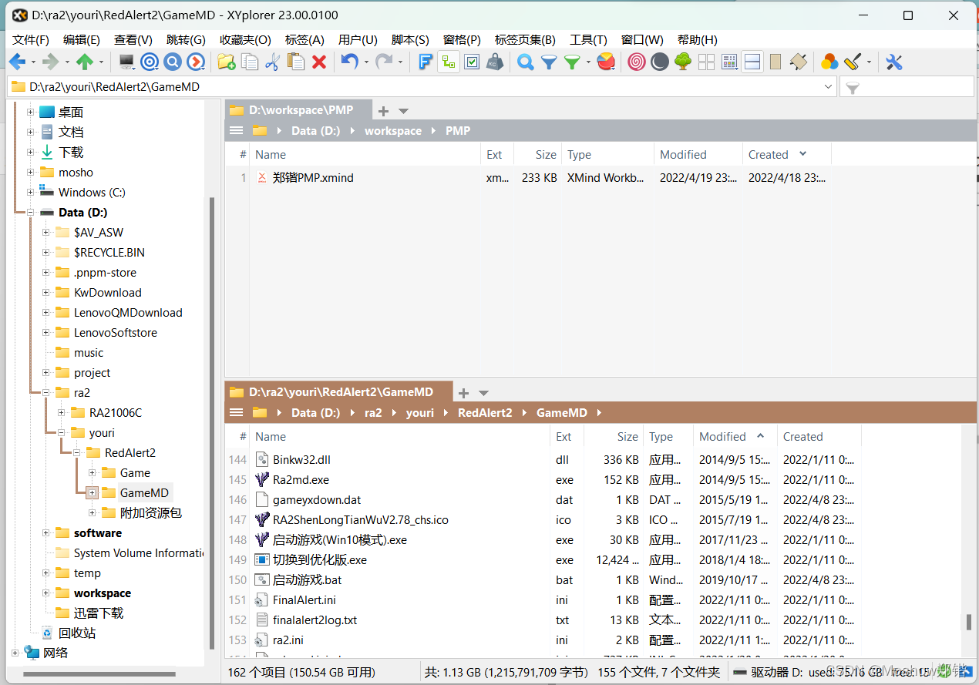Viewport: 979px width, 685px height.
Task: Go back with the blue Back arrow
Action: [x=17, y=62]
